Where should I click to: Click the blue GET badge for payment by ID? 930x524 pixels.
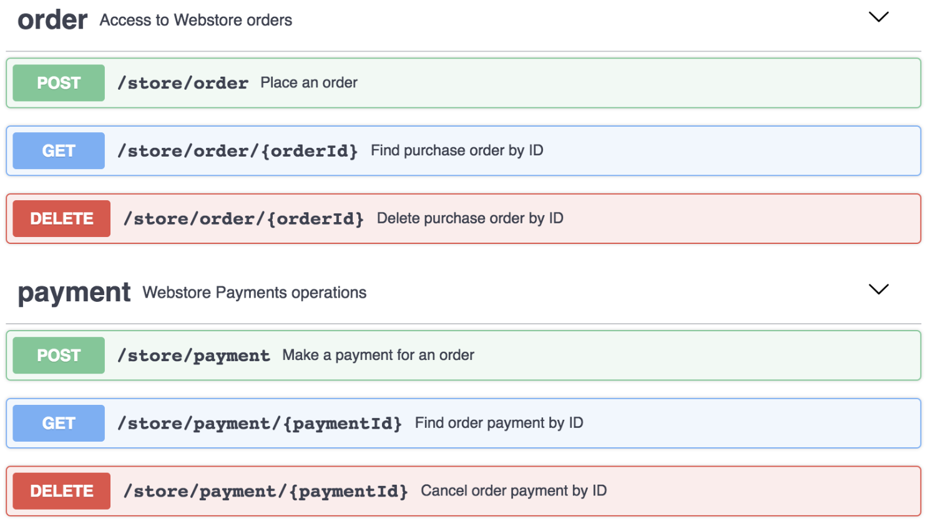[x=59, y=424]
